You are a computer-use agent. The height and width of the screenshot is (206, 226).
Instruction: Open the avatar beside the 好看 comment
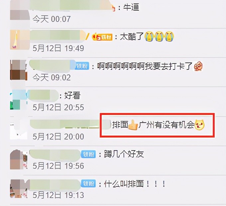pos(19,100)
